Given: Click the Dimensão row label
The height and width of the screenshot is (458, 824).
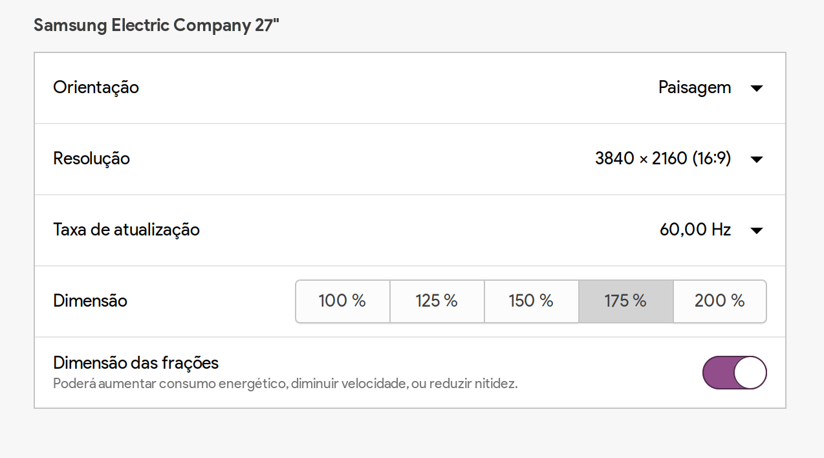Looking at the screenshot, I should pyautogui.click(x=90, y=301).
